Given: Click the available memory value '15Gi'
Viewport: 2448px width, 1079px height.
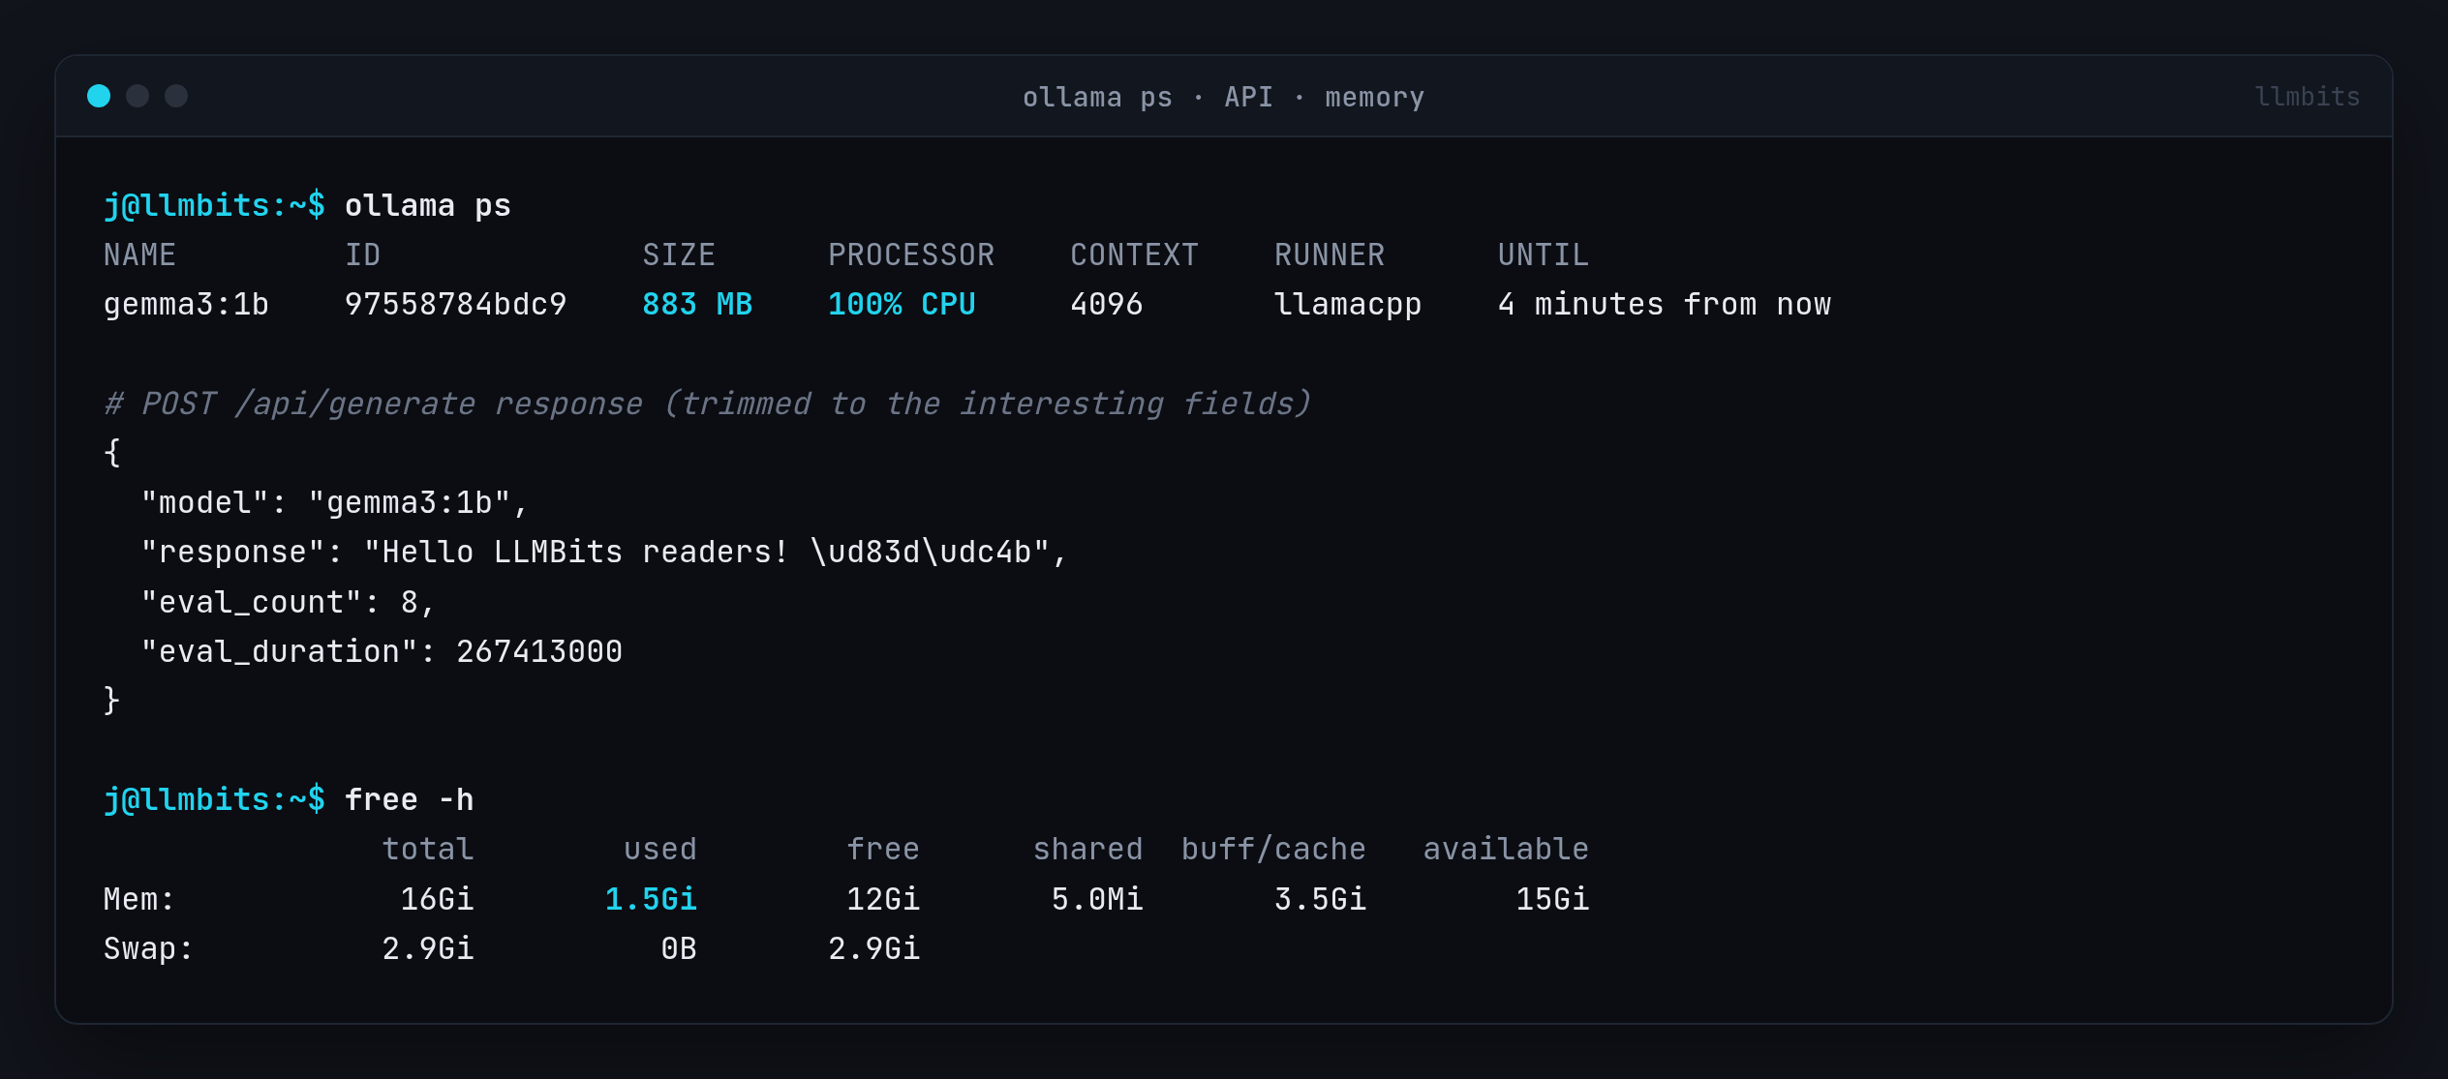Looking at the screenshot, I should pyautogui.click(x=1552, y=899).
